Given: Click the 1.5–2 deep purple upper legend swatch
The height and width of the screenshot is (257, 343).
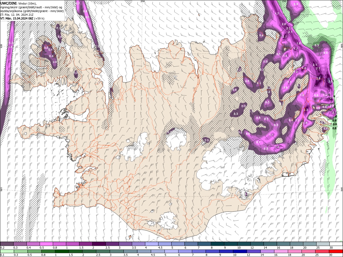Looking at the screenshot, I should 86,244.
